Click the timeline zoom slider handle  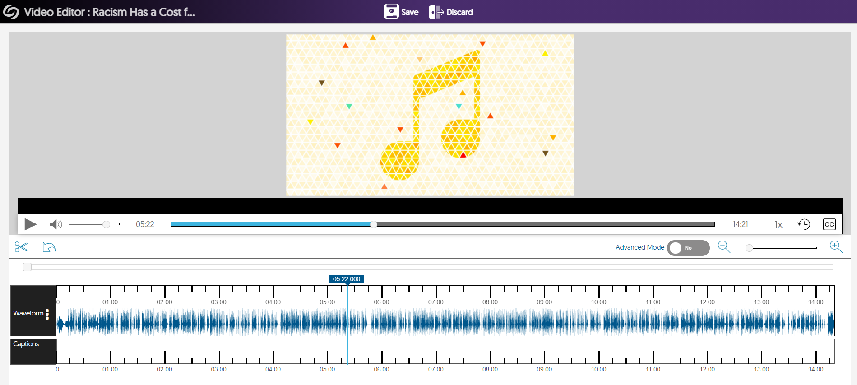[749, 248]
